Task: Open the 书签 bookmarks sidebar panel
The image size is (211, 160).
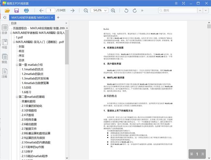Action: [5, 44]
